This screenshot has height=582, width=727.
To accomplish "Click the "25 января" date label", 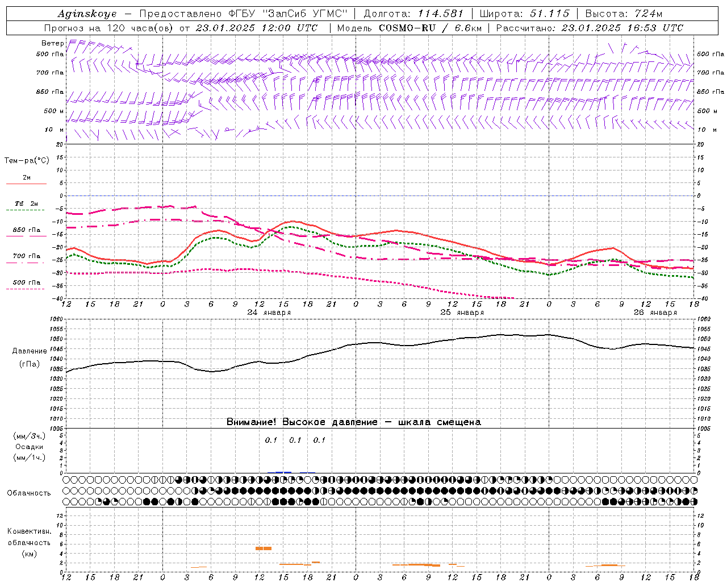I will click(462, 313).
